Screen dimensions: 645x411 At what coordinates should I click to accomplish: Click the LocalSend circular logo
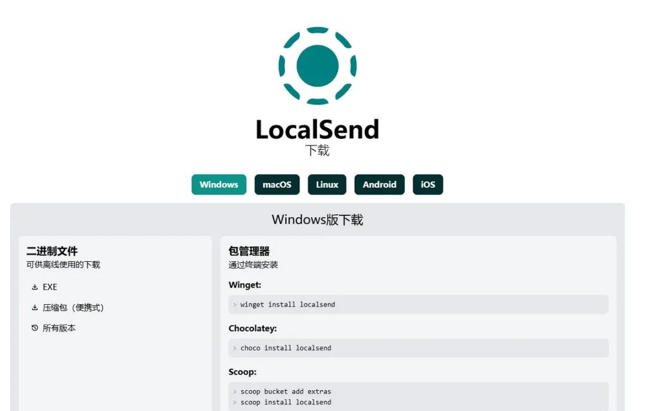[317, 66]
